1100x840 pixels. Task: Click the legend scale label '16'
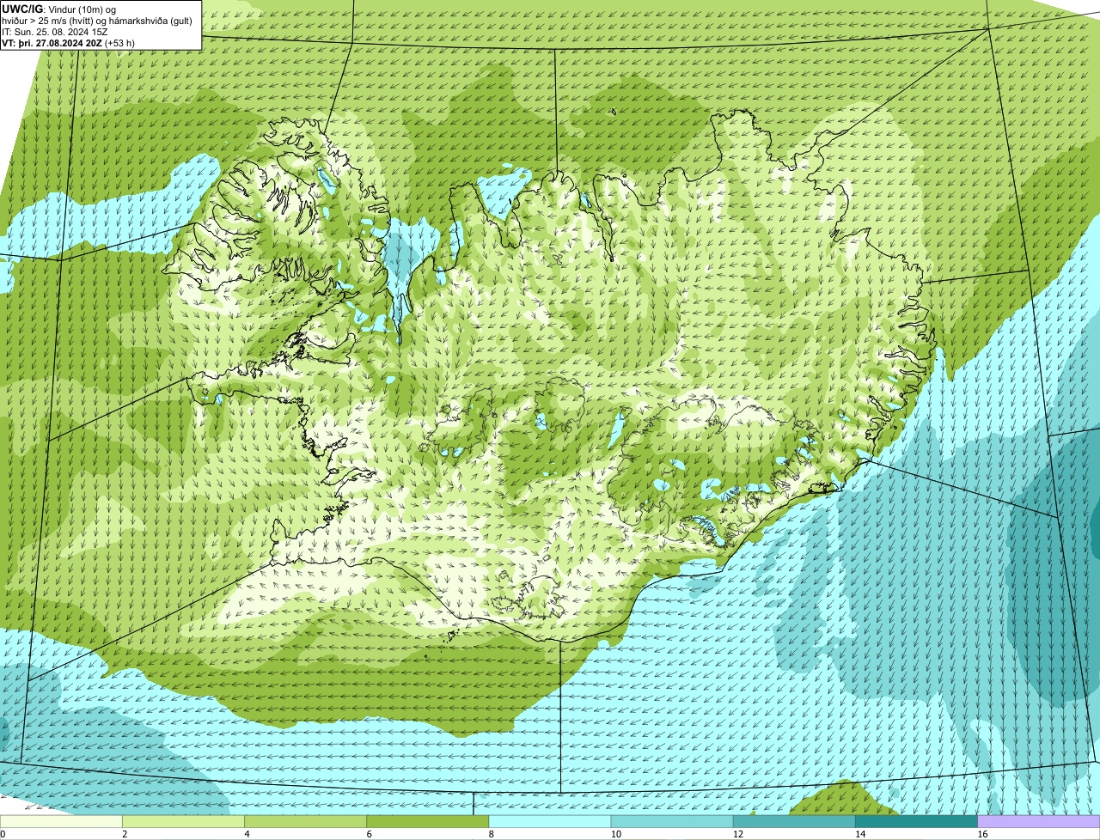tap(982, 834)
